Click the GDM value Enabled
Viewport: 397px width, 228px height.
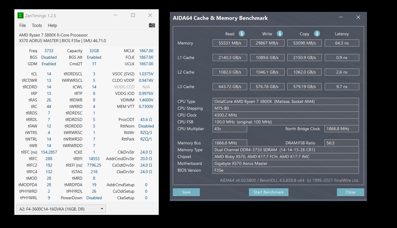coord(49,64)
